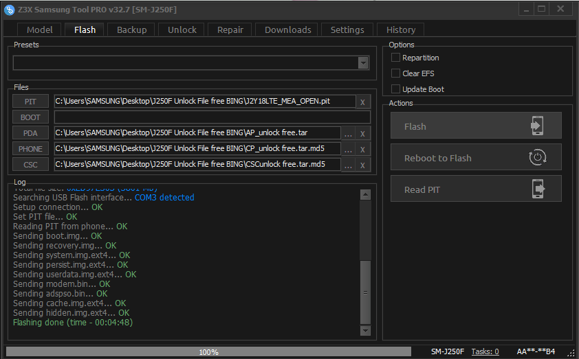This screenshot has height=359, width=579.
Task: Select the 'Sending system.img.ext4' log line
Action: point(72,255)
